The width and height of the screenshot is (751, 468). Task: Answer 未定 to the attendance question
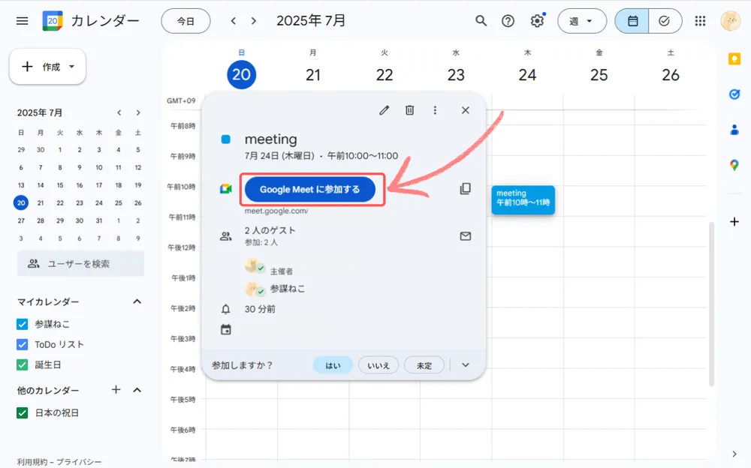424,365
